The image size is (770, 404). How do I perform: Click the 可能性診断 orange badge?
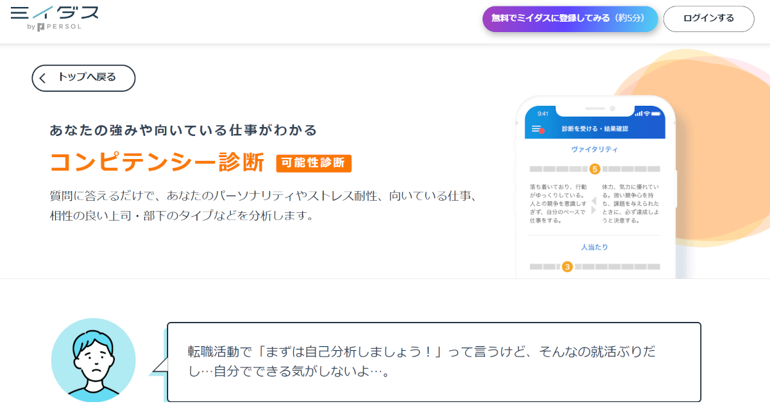pos(314,163)
